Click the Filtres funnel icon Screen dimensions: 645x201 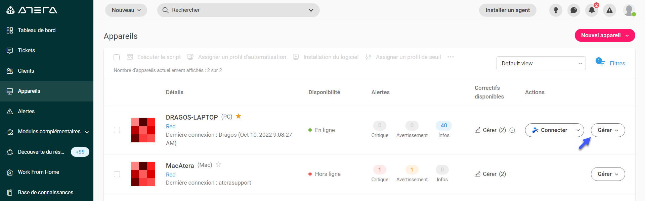[600, 62]
